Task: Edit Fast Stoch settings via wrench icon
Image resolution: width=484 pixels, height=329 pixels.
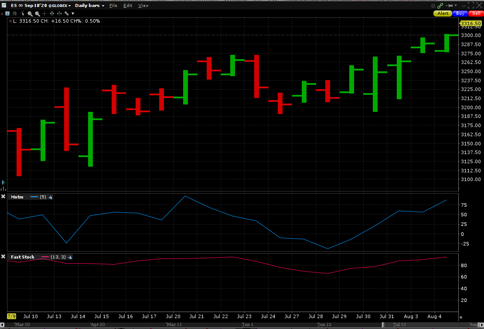Action: pyautogui.click(x=70, y=257)
